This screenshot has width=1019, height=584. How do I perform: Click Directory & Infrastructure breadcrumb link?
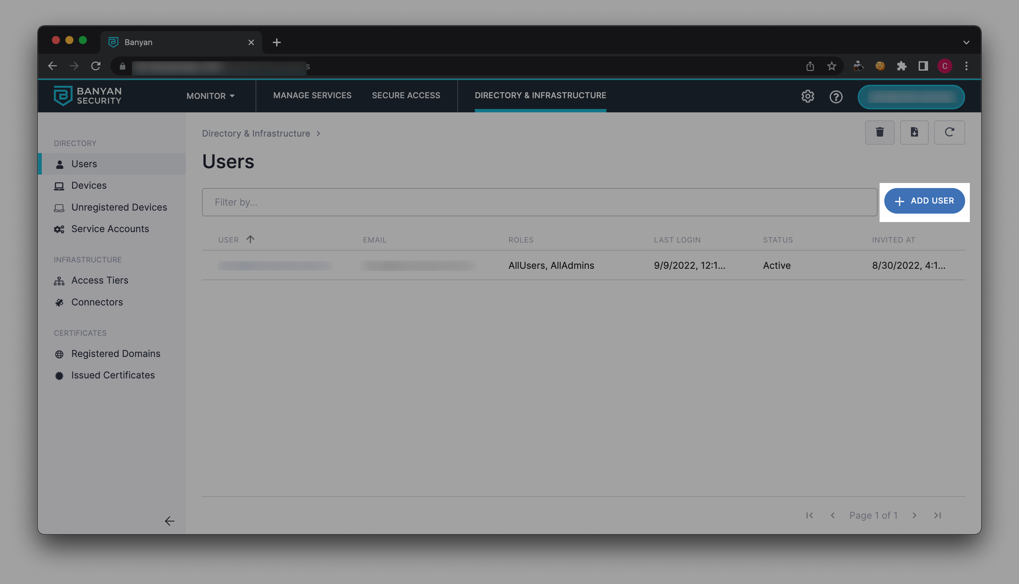point(256,134)
